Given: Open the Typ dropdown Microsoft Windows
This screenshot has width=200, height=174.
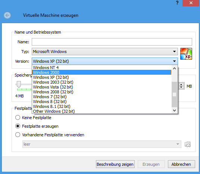Looking at the screenshot, I should (x=105, y=52).
